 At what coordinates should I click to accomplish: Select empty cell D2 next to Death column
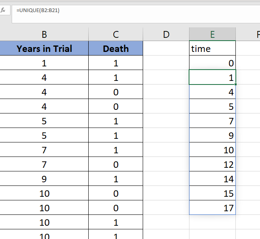(166, 62)
